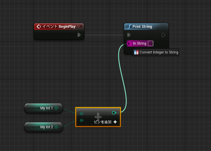Click the ピンを追加 add pin button
Viewport: 211px width, 151px height.
(x=105, y=122)
